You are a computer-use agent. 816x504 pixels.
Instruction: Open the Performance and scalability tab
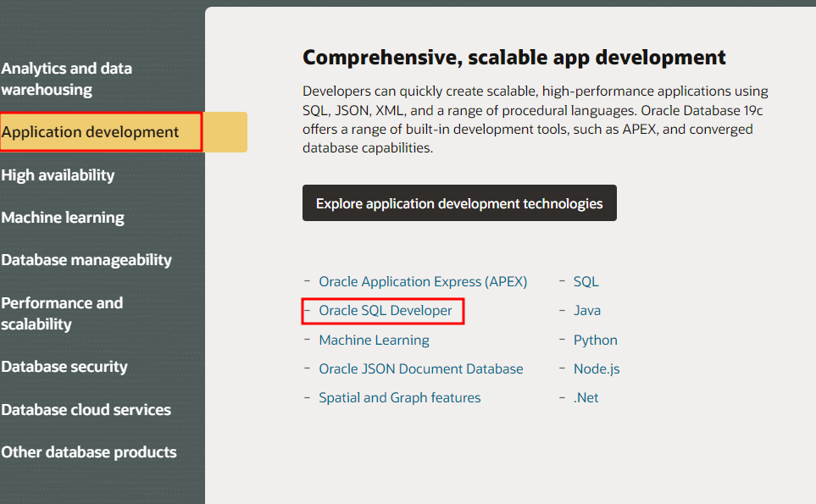click(x=62, y=313)
